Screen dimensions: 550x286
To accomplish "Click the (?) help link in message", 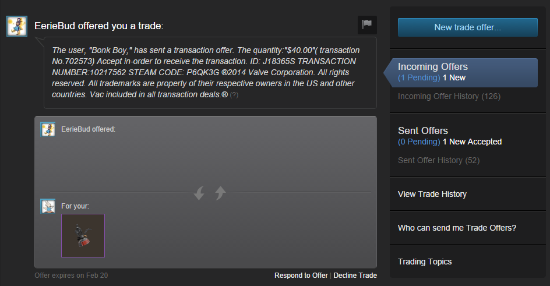I will (x=234, y=95).
